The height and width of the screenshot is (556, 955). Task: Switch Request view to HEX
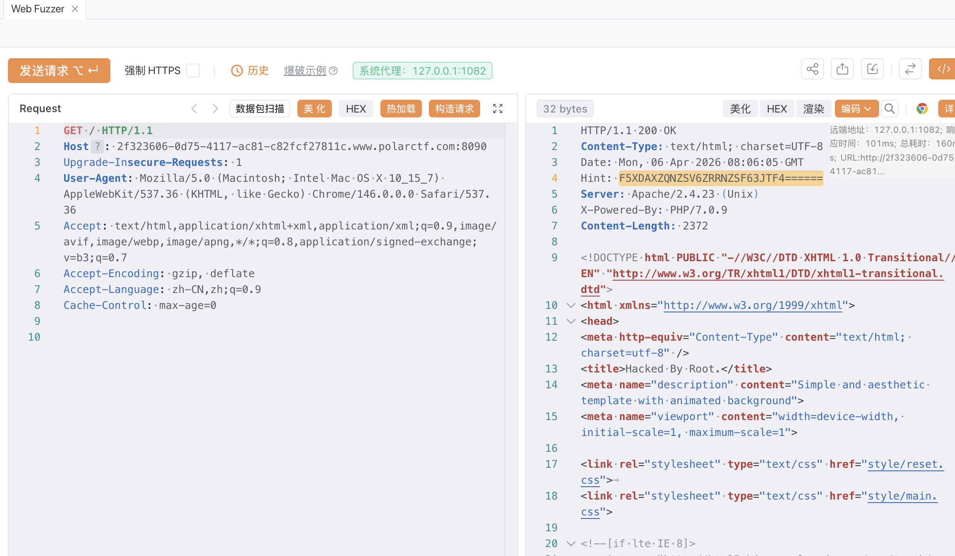356,109
